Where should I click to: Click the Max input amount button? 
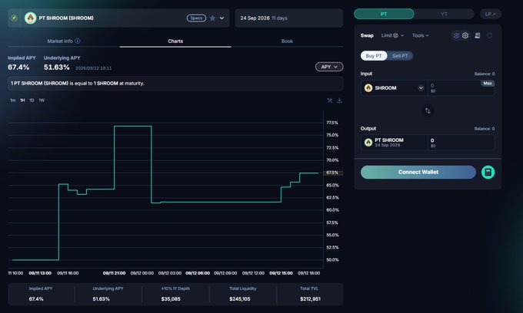488,84
